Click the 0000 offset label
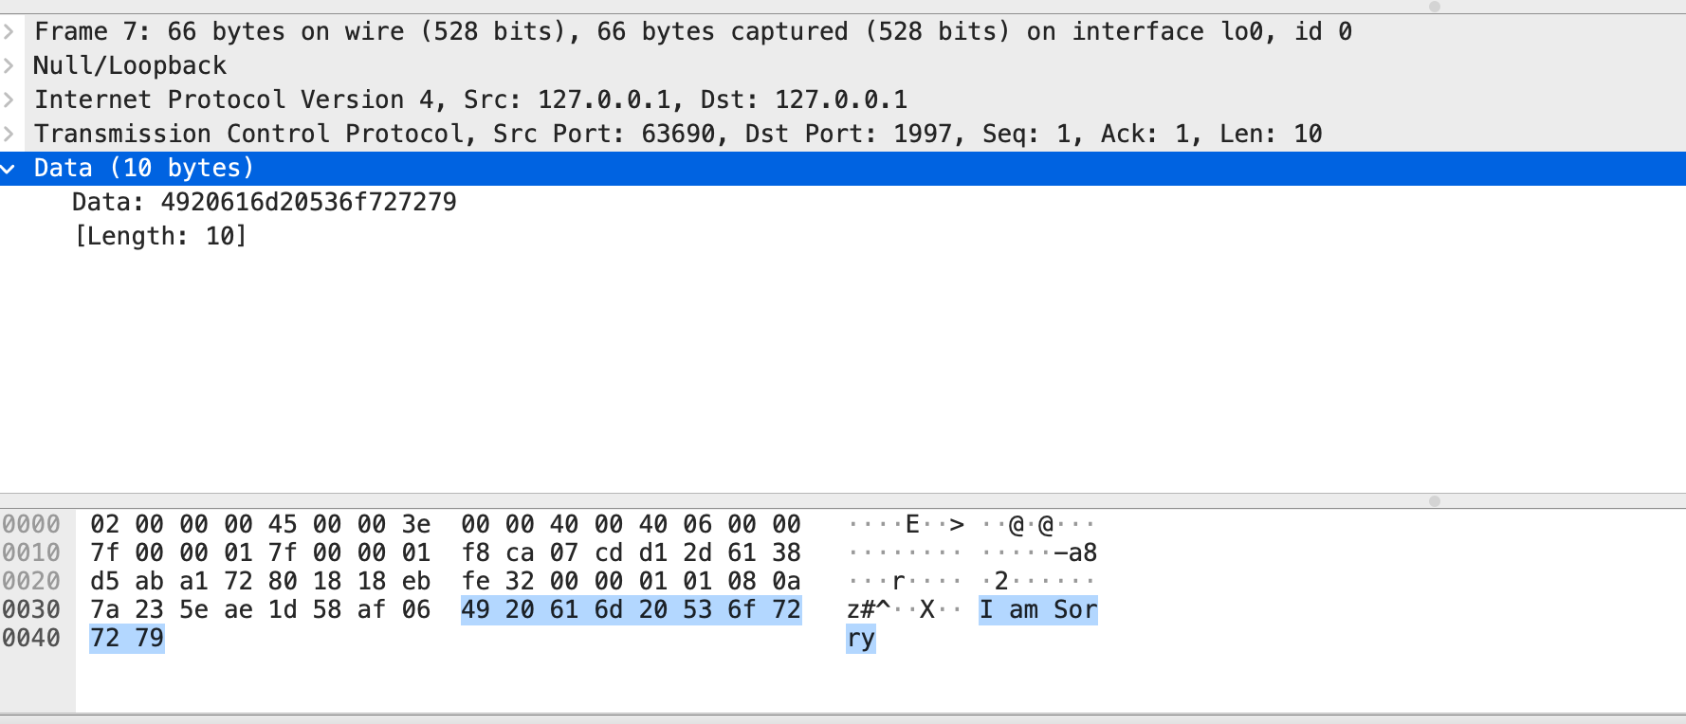 pos(31,524)
